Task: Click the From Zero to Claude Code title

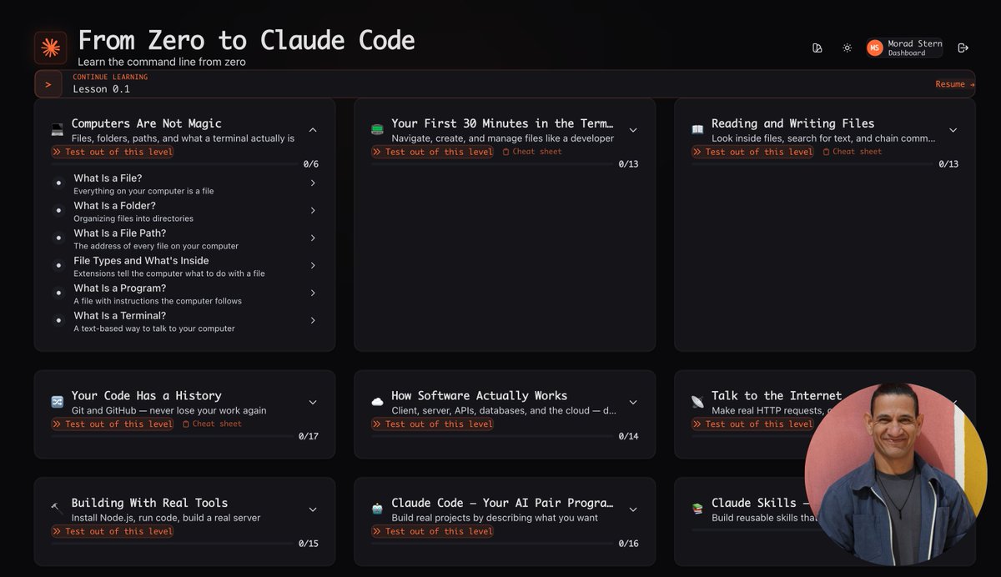Action: pyautogui.click(x=246, y=40)
